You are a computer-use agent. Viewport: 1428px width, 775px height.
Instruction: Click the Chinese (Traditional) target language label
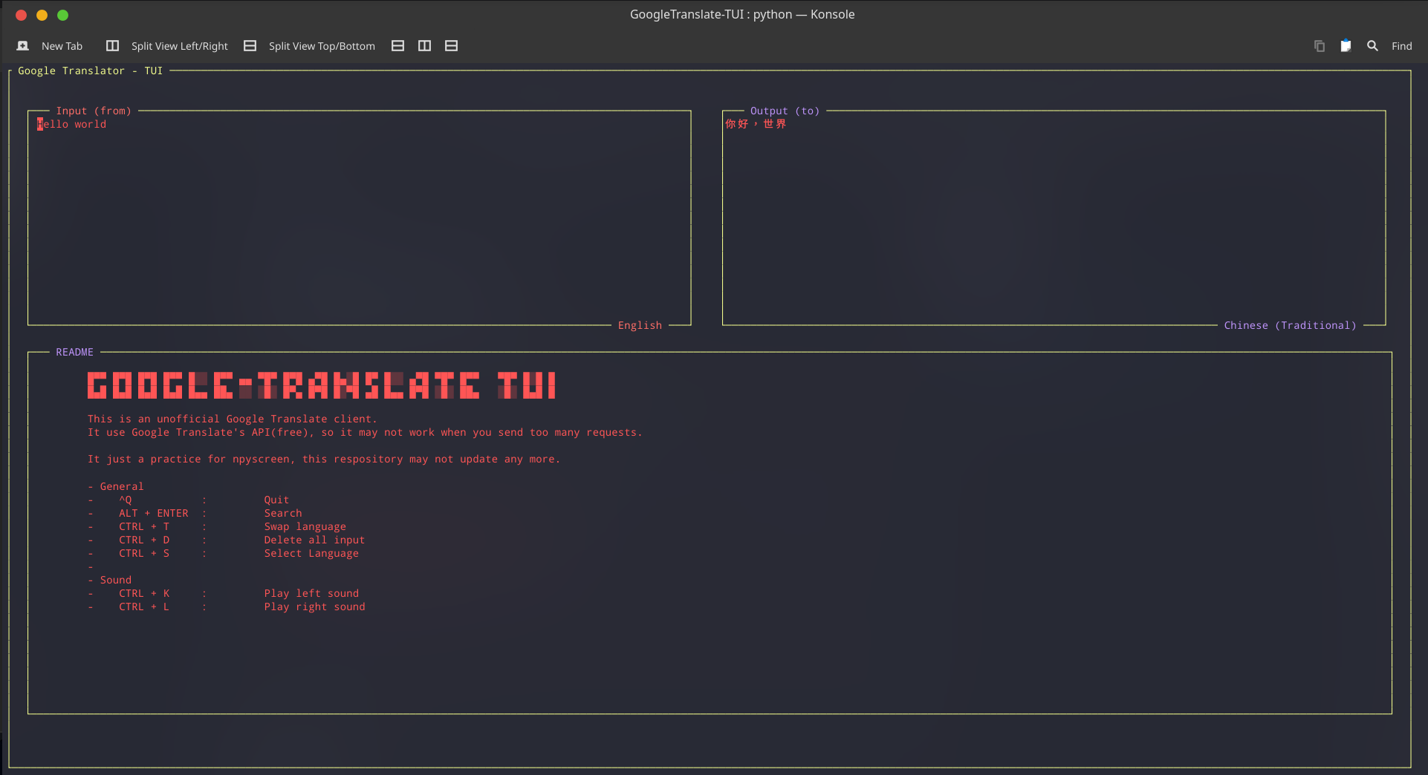click(x=1289, y=325)
